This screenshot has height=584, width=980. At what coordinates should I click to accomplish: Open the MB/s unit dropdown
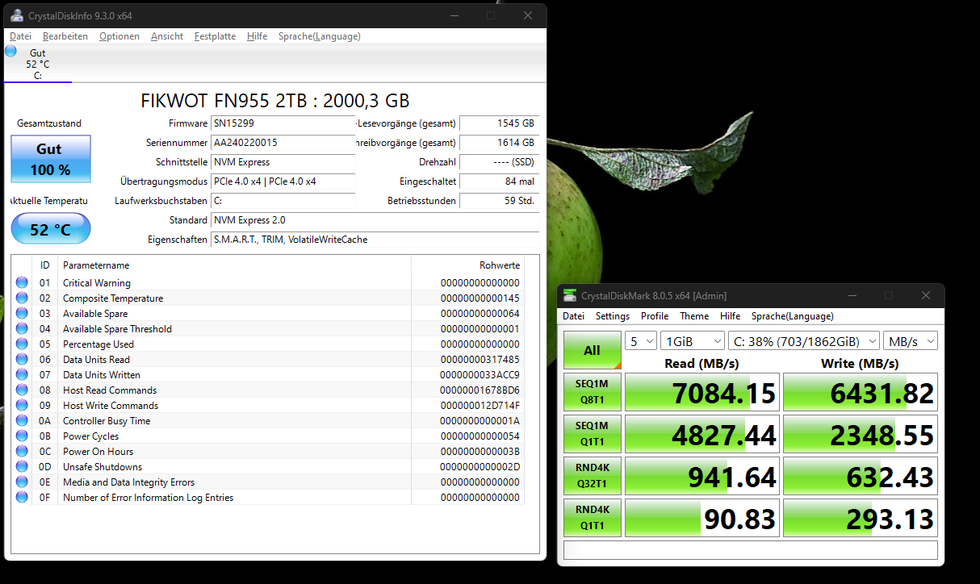[910, 340]
